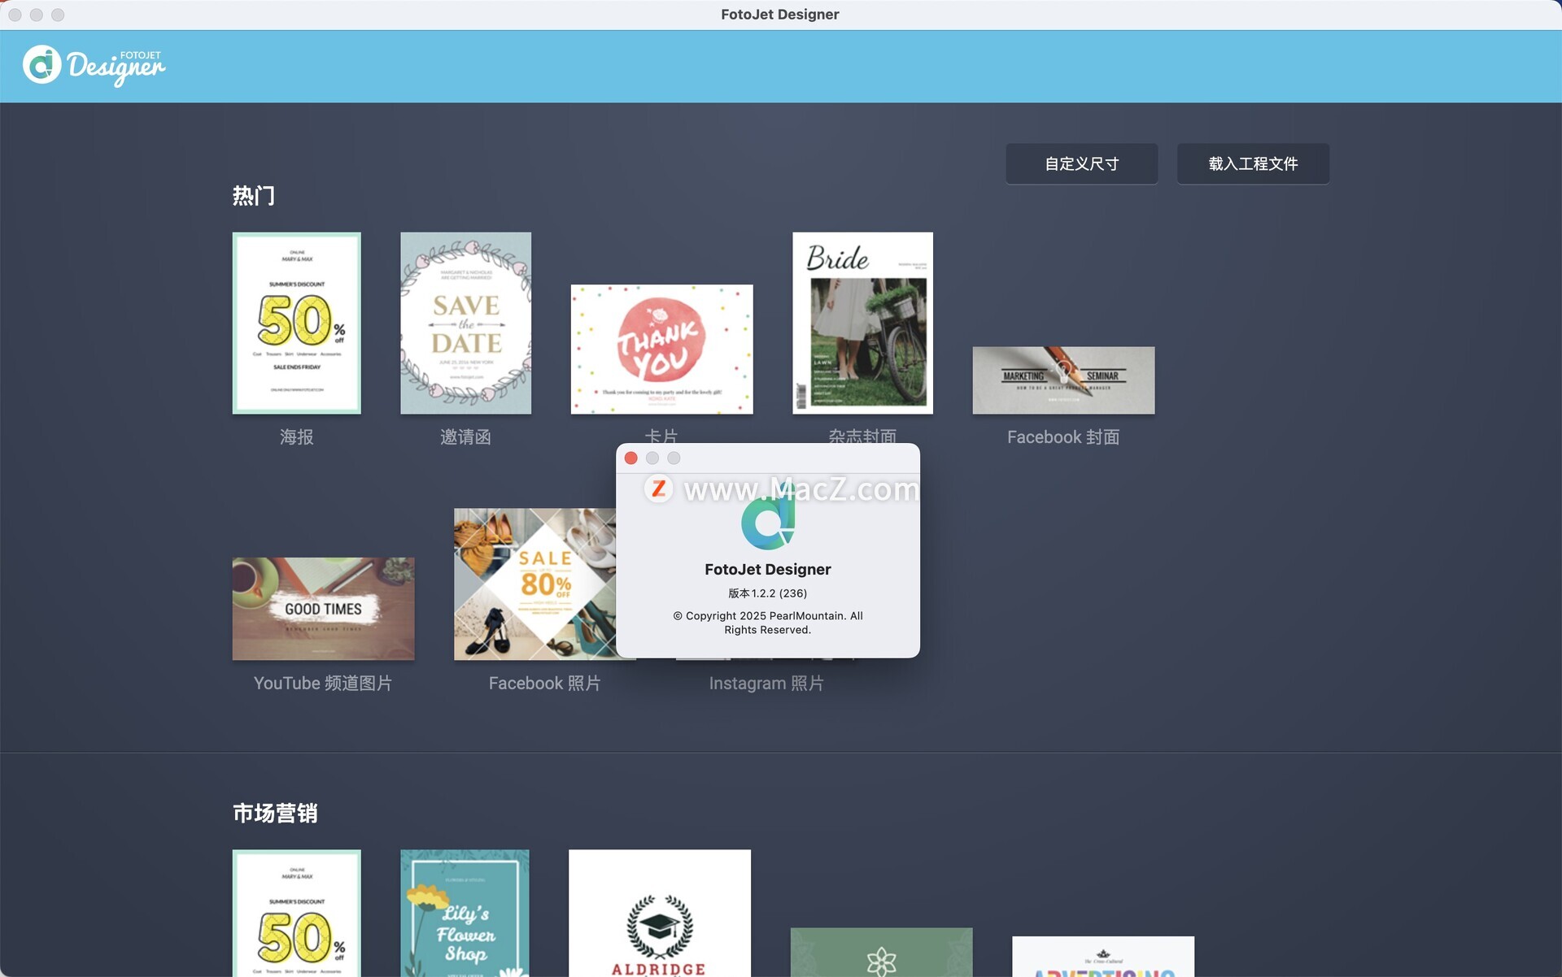Click the 邀请函 invitation label
Screen dimensions: 1562x977
465,437
